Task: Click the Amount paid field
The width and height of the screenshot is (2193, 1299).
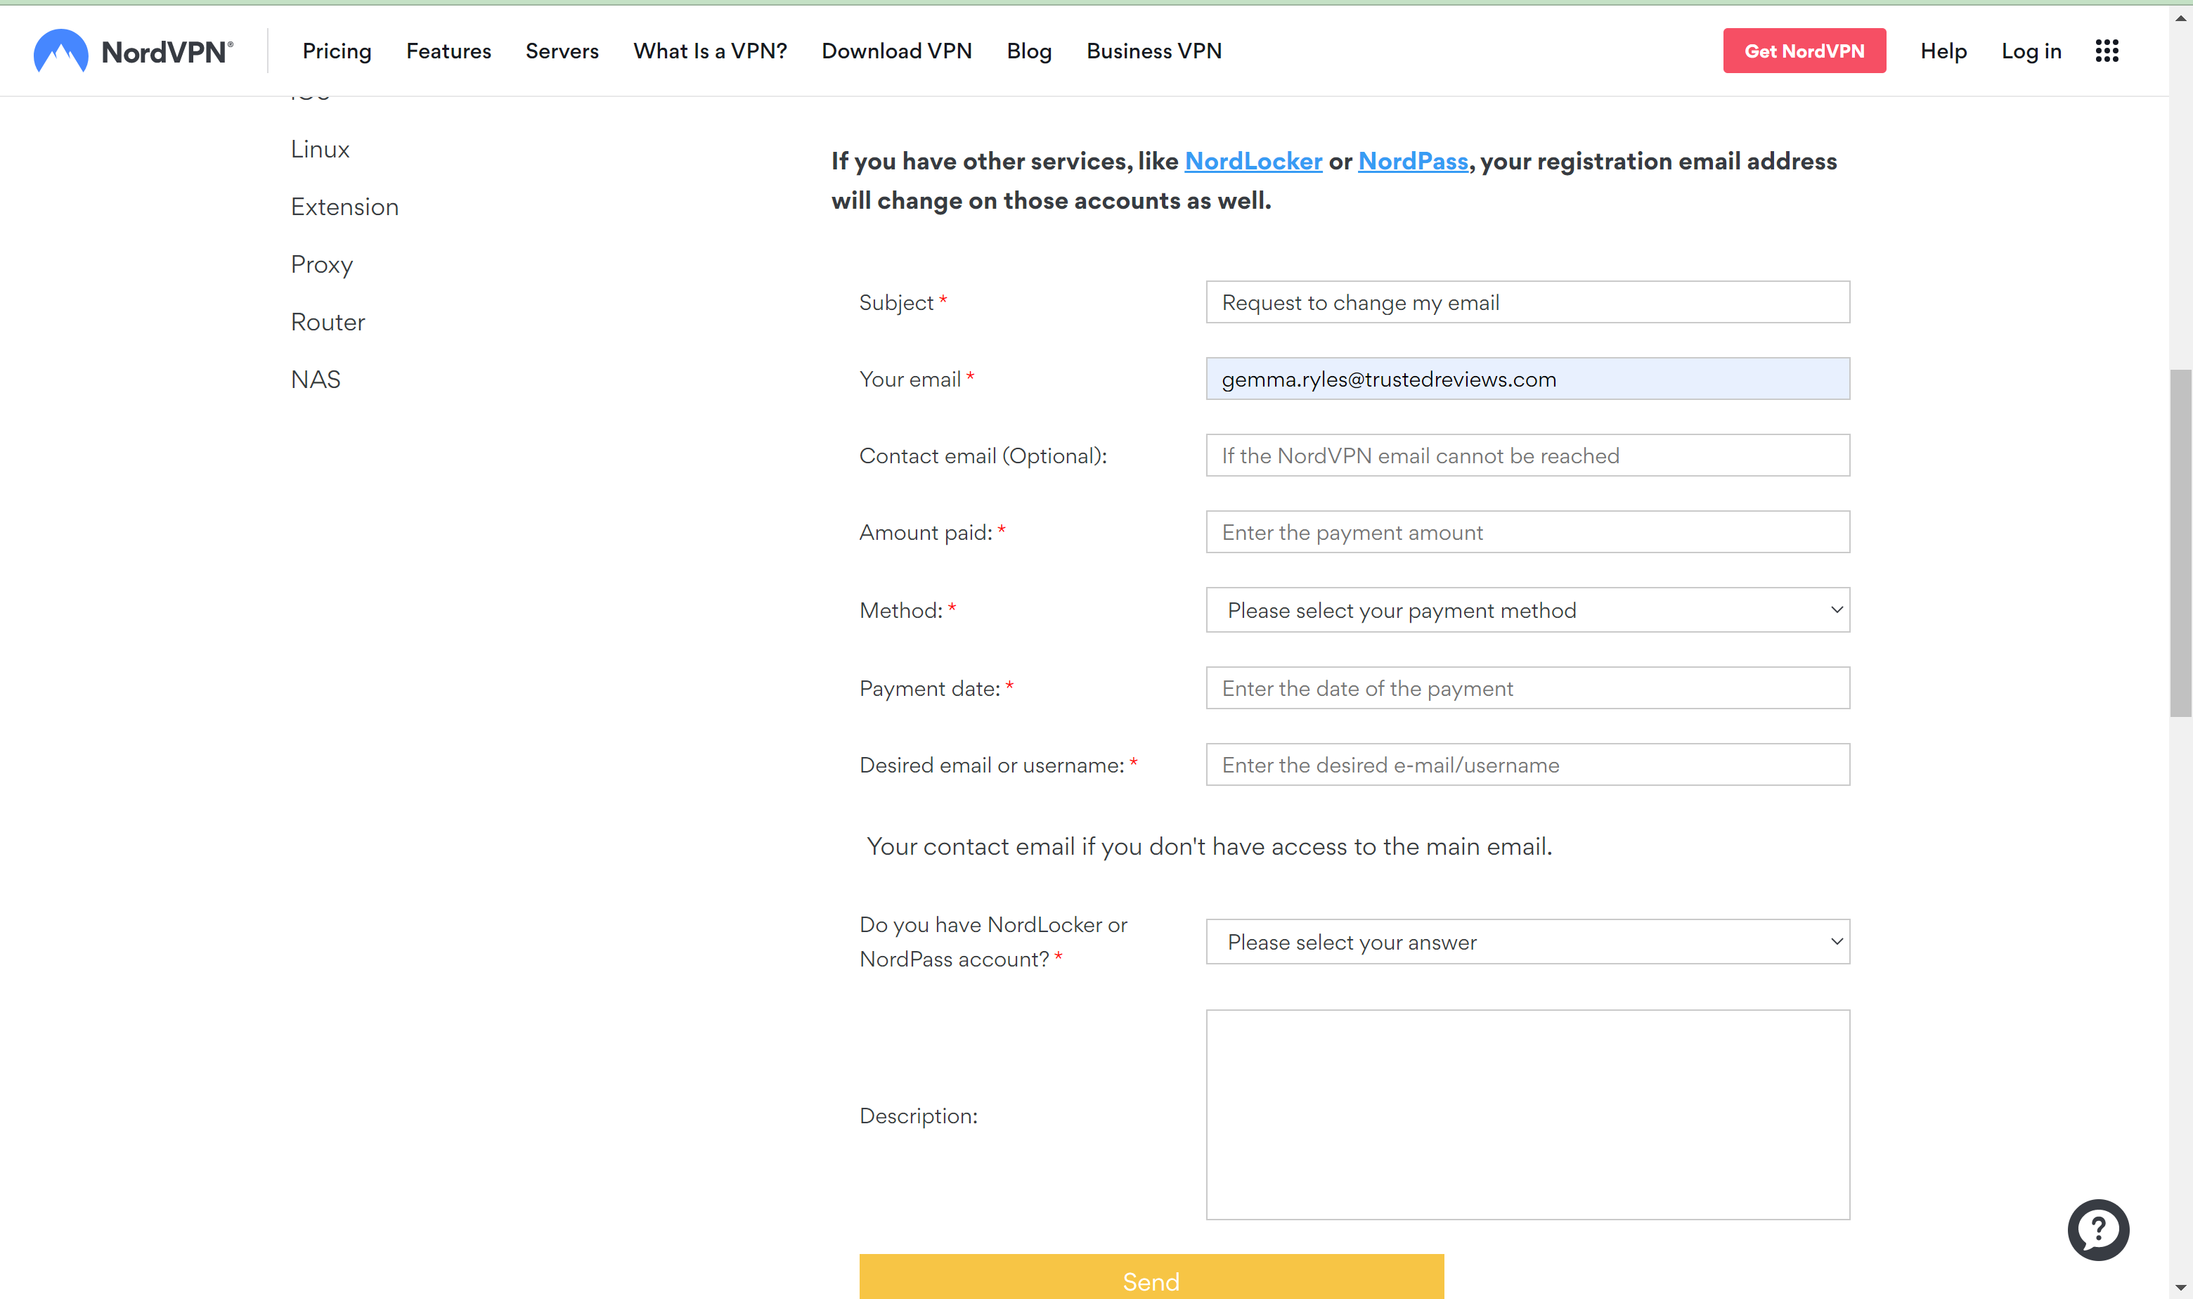Action: (x=1527, y=532)
